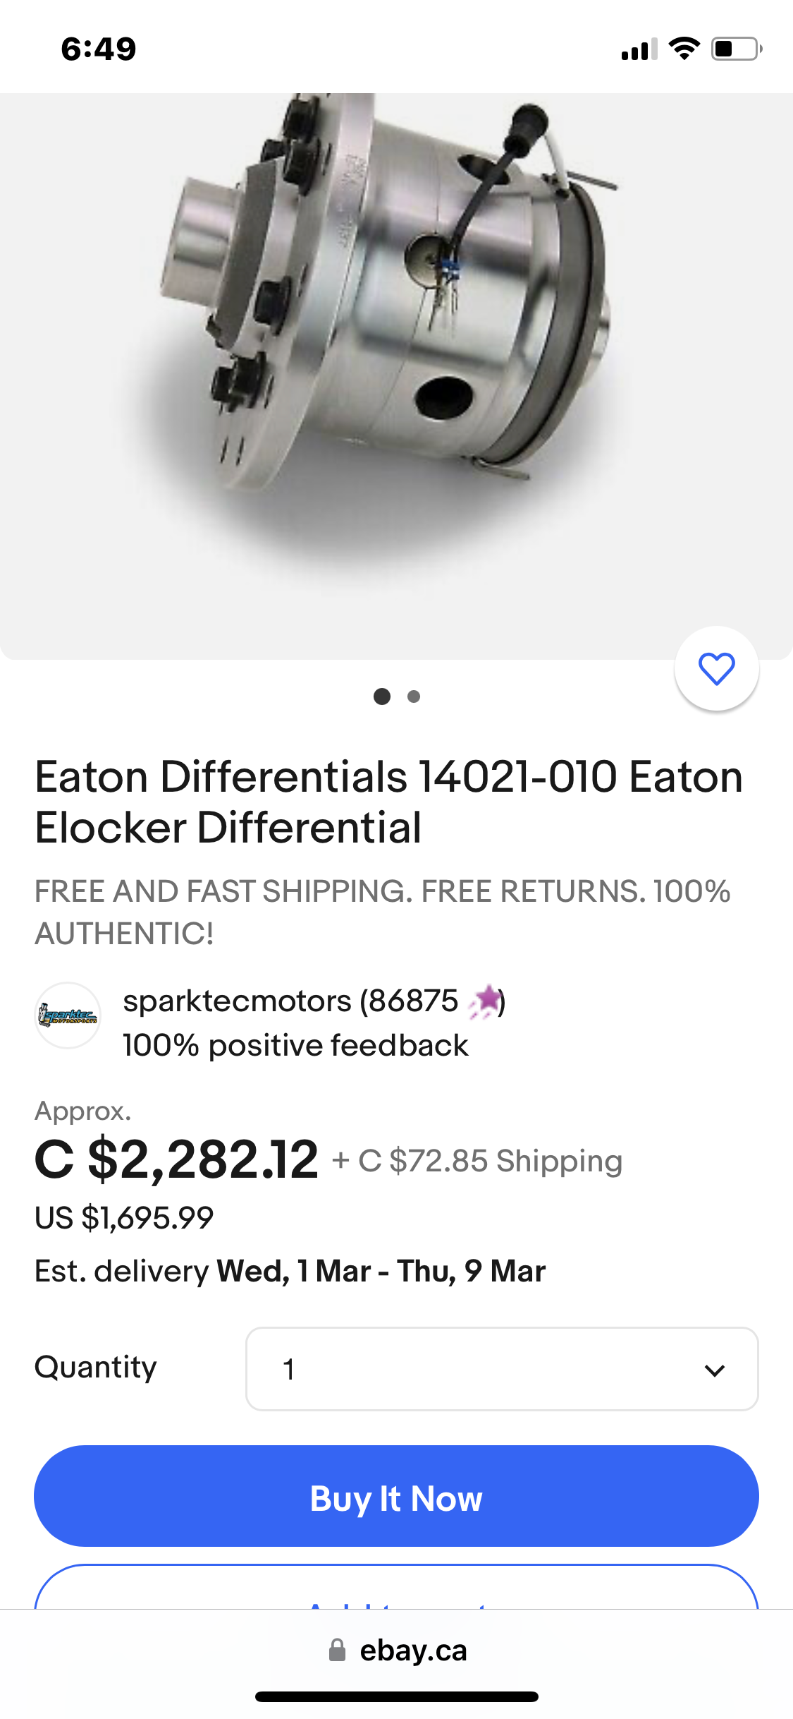The height and width of the screenshot is (1719, 793).
Task: Switch to second image carousel dot
Action: click(414, 696)
